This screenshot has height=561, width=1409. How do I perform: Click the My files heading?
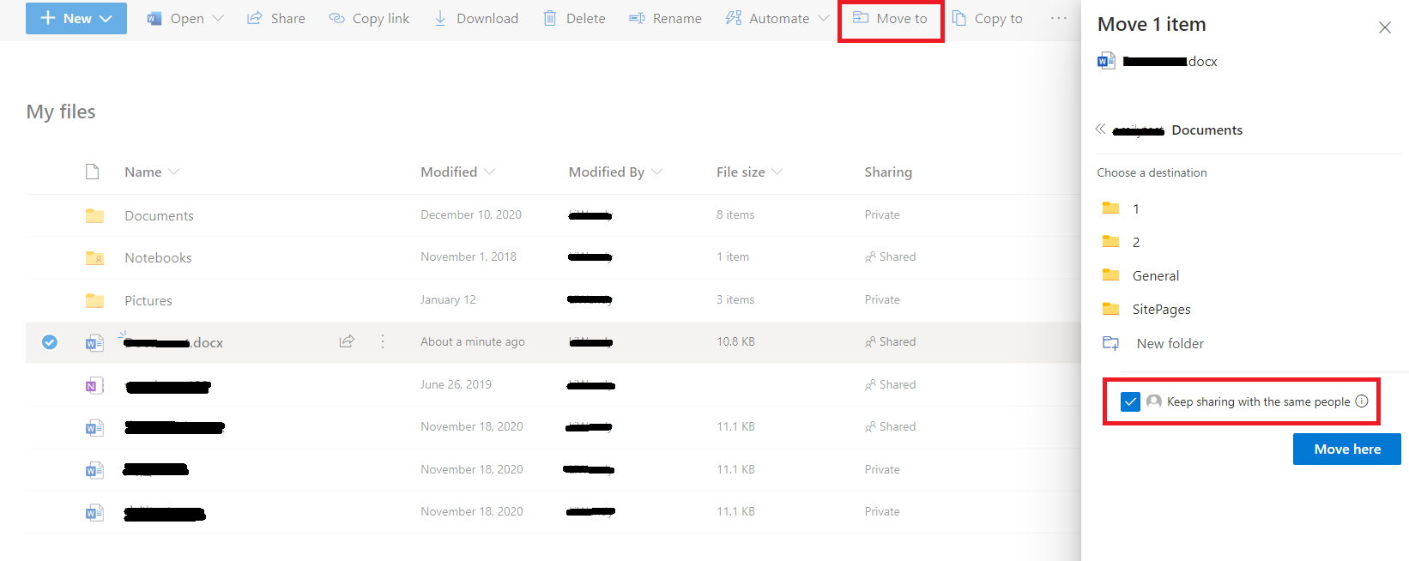click(x=61, y=112)
